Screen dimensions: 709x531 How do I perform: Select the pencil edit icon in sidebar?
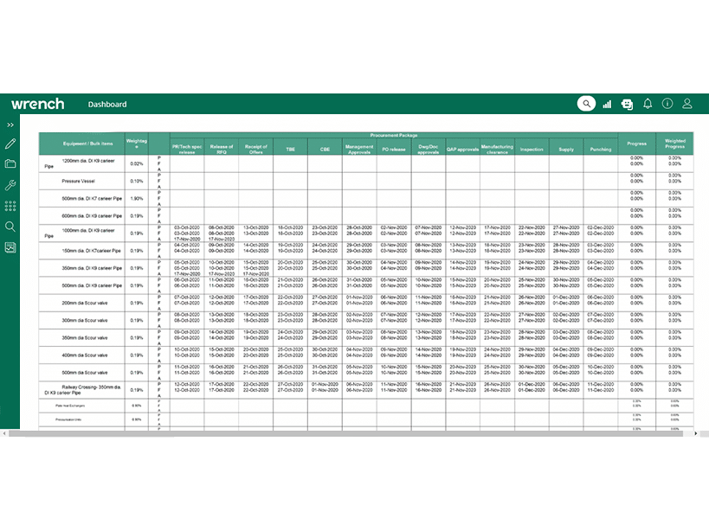pos(10,144)
